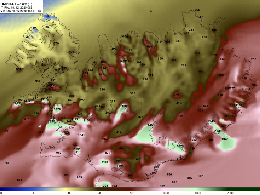Viewport: 260px width, 195px height.
Task: Click the map value '576' in the red patch
Action: click(176, 95)
